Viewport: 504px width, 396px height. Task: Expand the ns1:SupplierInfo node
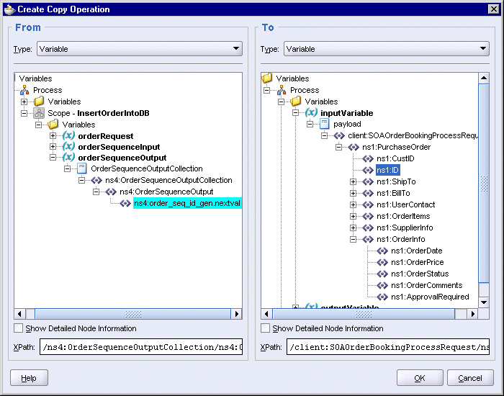pyautogui.click(x=354, y=228)
